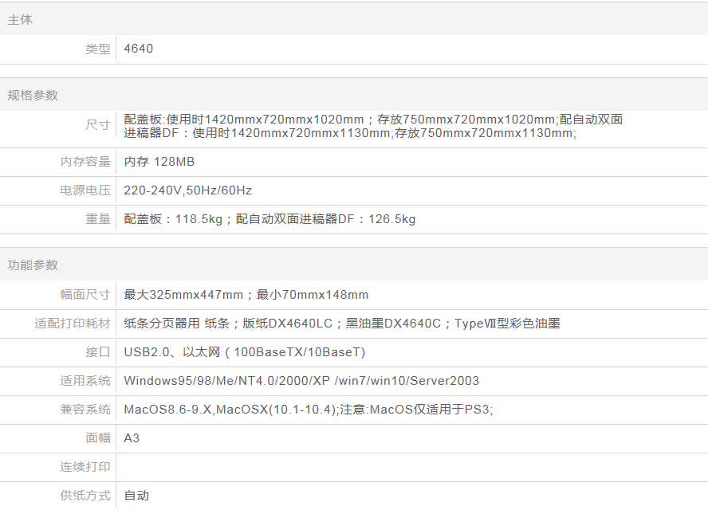
Task: Click the 尺寸 row label
Action: click(97, 125)
